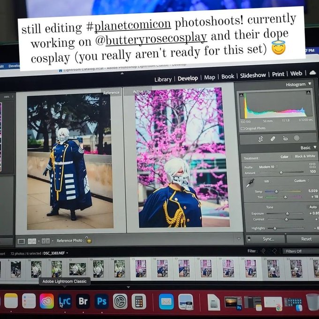Screen dimensions: 319x319
Task: Open Lightroom Classic from the Dock
Action: (65, 301)
